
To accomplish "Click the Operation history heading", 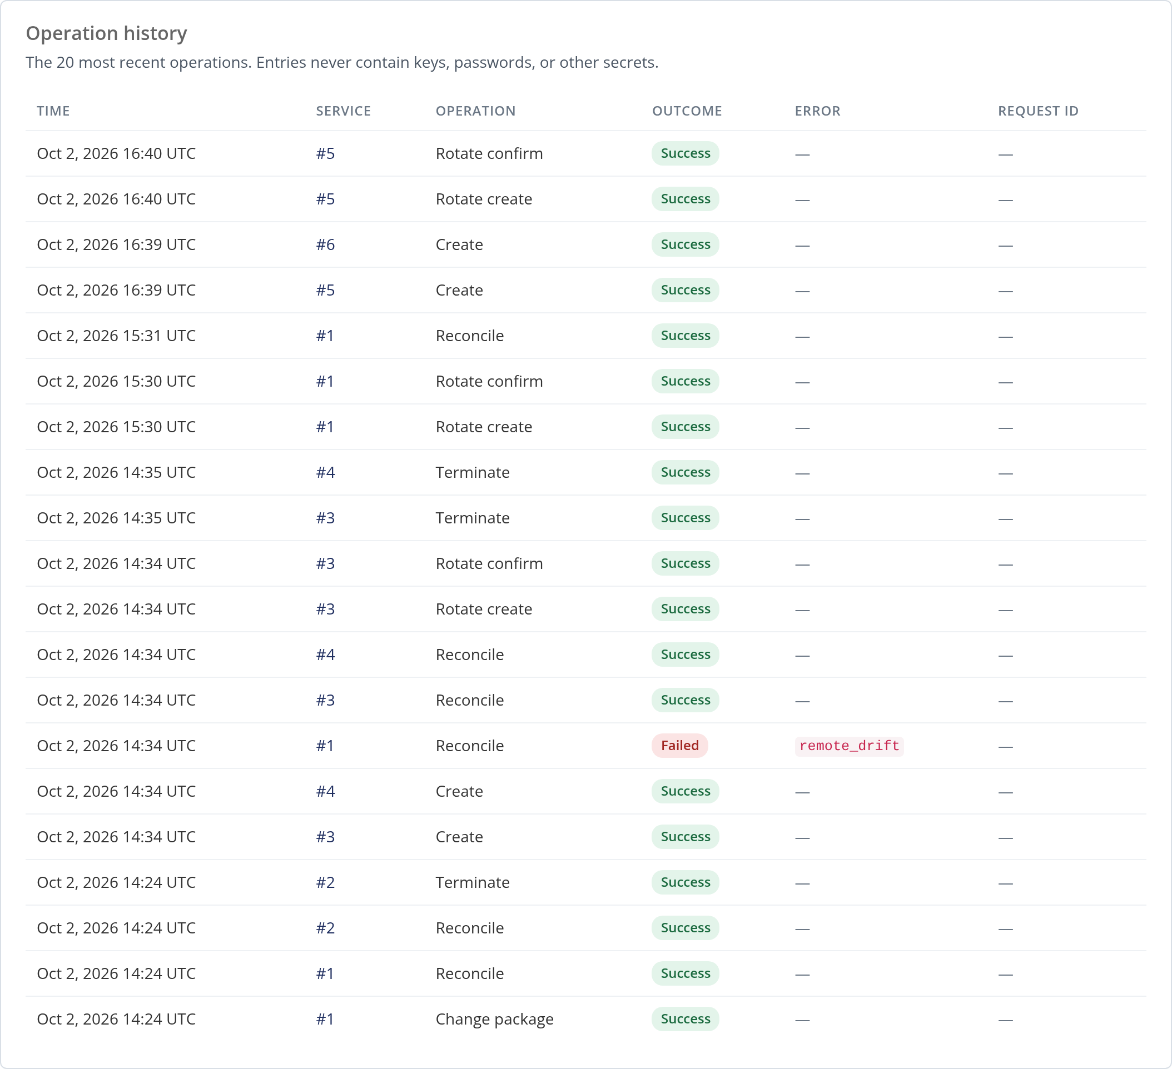I will tap(106, 33).
